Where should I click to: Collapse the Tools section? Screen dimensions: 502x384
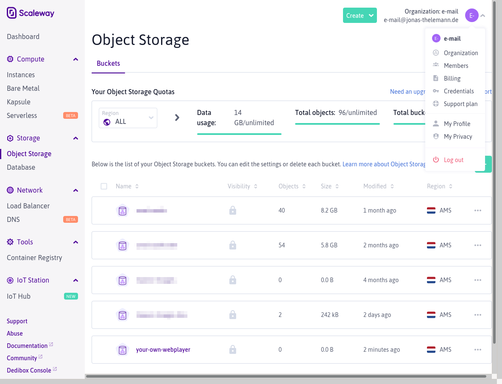tap(75, 242)
